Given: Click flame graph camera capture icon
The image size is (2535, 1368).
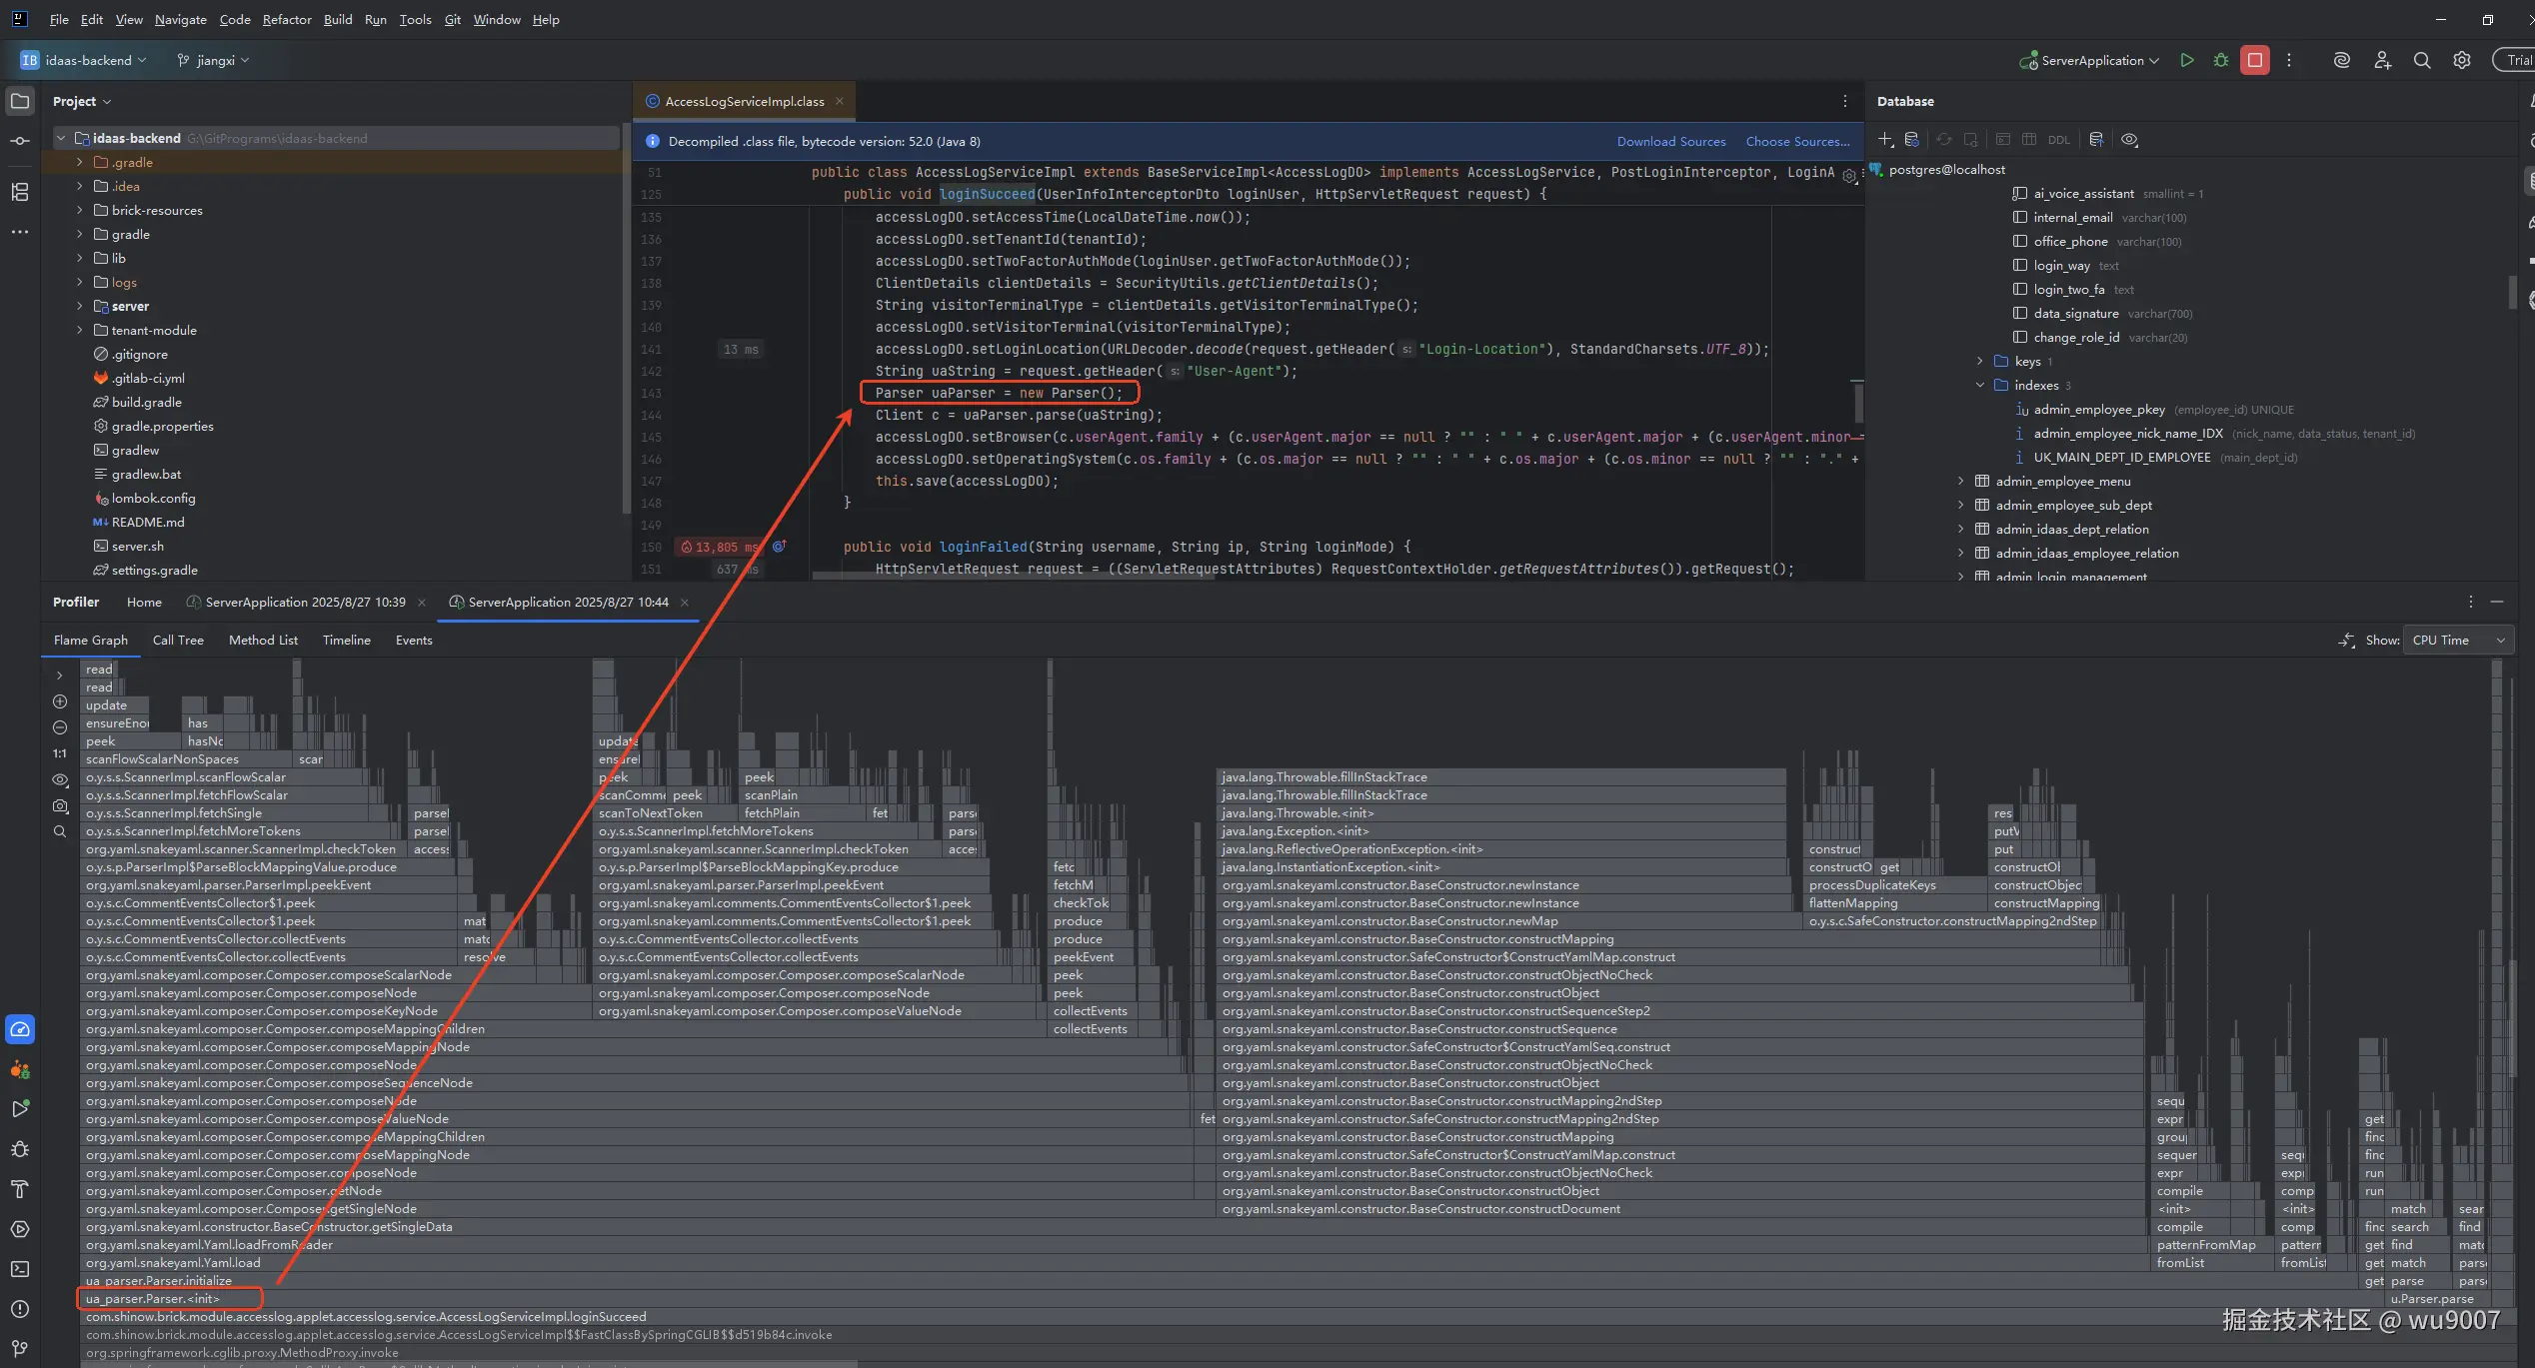Looking at the screenshot, I should click(60, 805).
